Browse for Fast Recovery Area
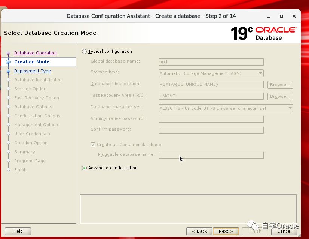Viewport: 309px width, 239px height. [280, 96]
